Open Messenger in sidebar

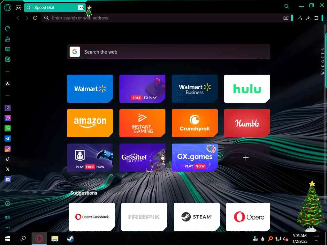coord(8,118)
